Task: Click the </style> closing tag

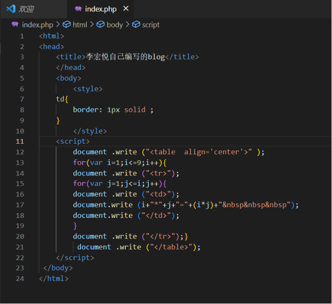Action: coord(90,131)
